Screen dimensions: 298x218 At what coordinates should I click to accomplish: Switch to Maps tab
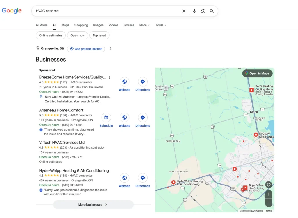pyautogui.click(x=65, y=25)
